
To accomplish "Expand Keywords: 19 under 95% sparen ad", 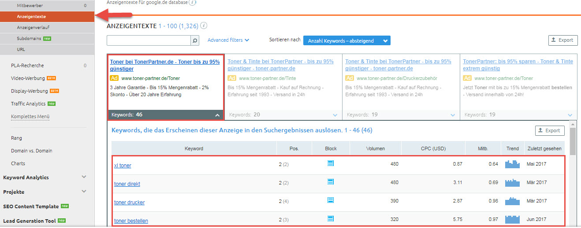I will coord(518,115).
